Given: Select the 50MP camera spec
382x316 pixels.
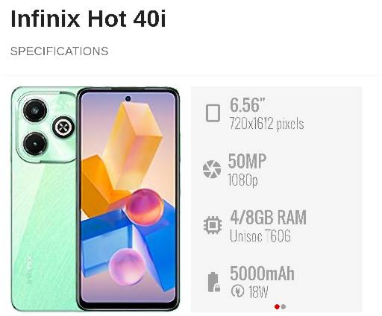Looking at the screenshot, I should coord(247,161).
